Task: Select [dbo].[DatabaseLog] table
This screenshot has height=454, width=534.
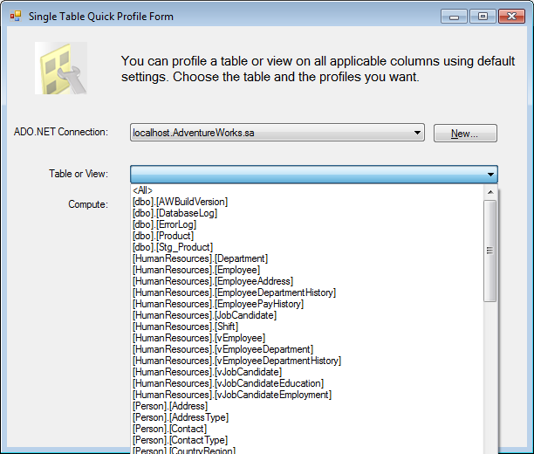Action: pyautogui.click(x=175, y=213)
